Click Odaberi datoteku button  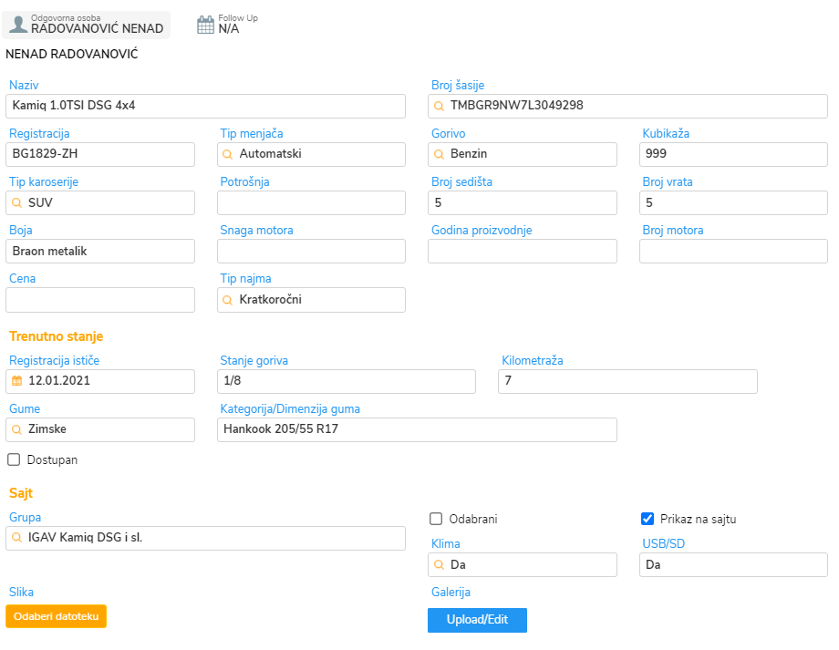pos(57,616)
